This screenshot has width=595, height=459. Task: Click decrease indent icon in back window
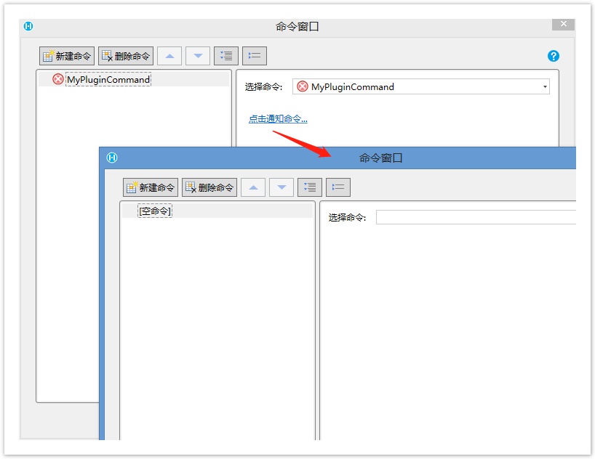tap(255, 56)
